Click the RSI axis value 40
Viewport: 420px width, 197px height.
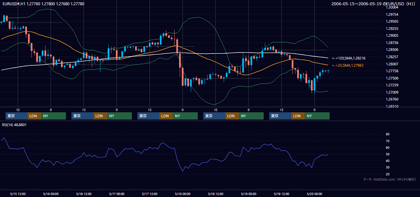[x=387, y=161]
